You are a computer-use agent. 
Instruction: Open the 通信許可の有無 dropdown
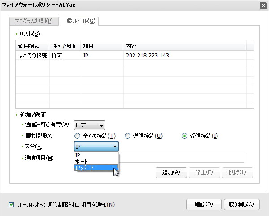pyautogui.click(x=90, y=125)
